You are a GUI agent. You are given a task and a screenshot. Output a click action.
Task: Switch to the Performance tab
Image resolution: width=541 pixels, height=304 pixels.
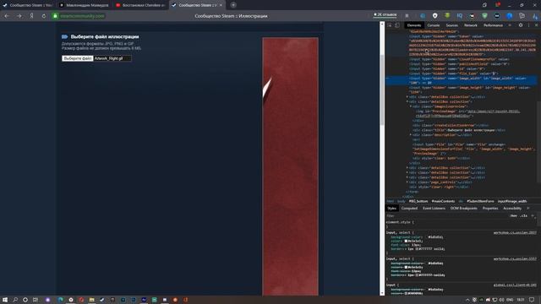[493, 25]
